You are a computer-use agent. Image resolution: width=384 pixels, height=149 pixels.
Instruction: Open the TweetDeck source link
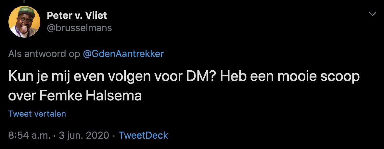pyautogui.click(x=144, y=135)
